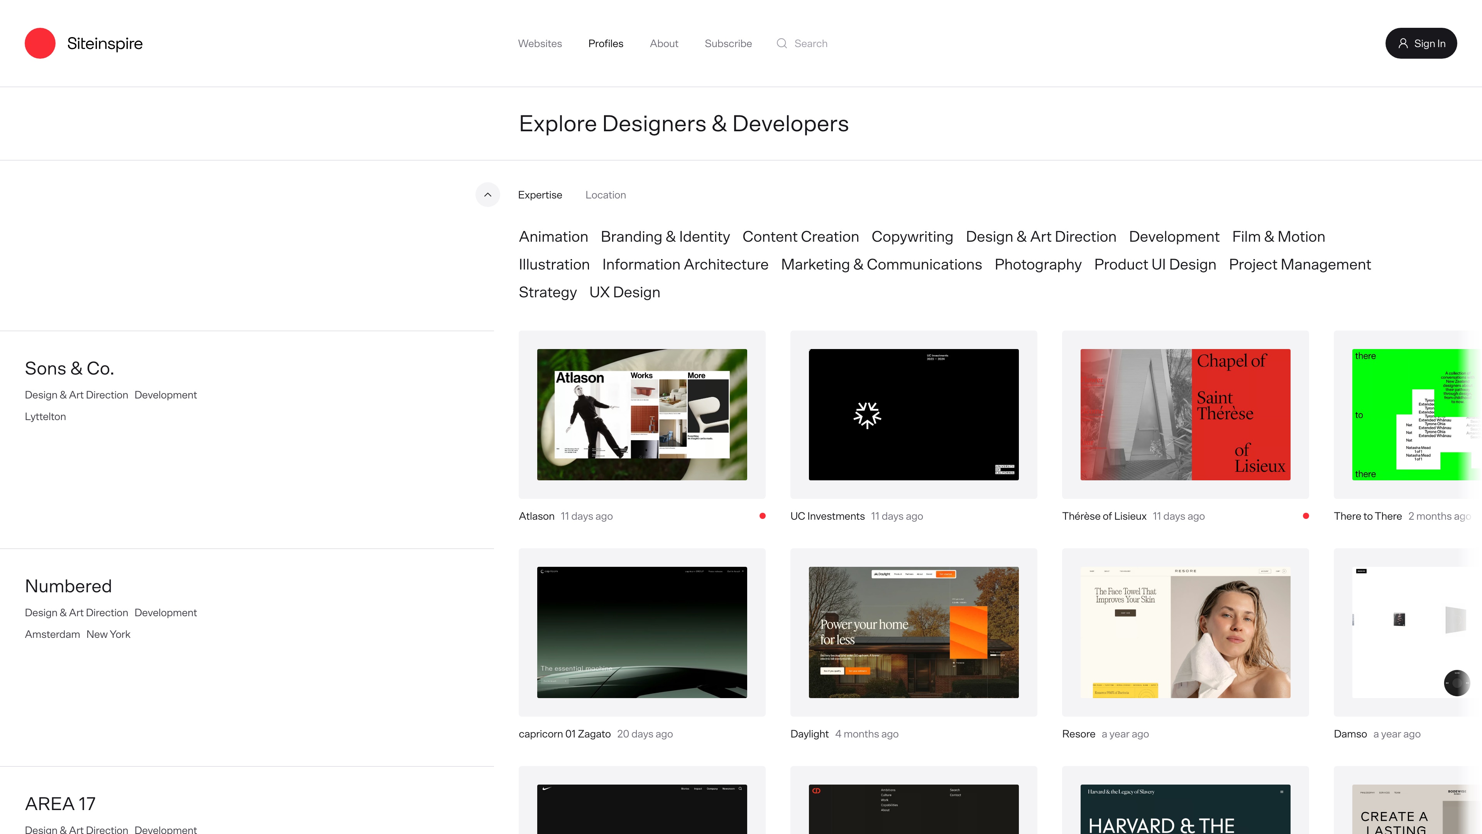
Task: Open the About nav item
Action: [664, 43]
